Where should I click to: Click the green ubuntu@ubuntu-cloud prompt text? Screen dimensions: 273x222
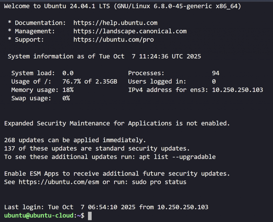point(39,215)
